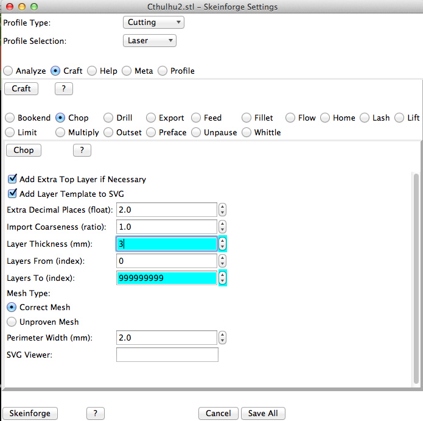Click the Extra Decimal Places input field

click(167, 210)
